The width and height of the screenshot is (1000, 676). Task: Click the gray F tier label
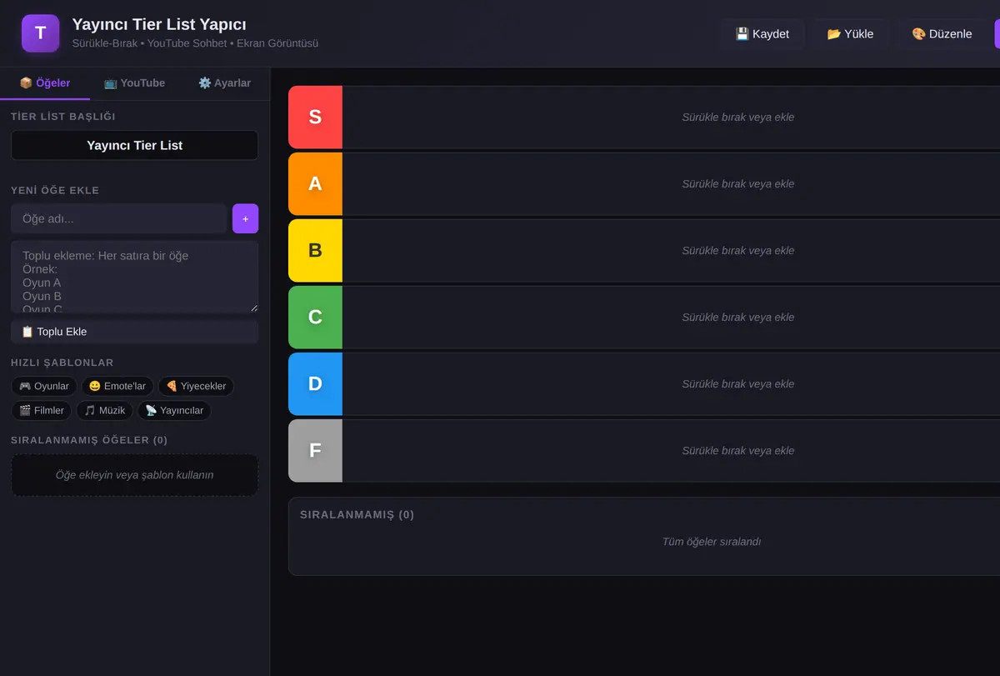point(315,450)
